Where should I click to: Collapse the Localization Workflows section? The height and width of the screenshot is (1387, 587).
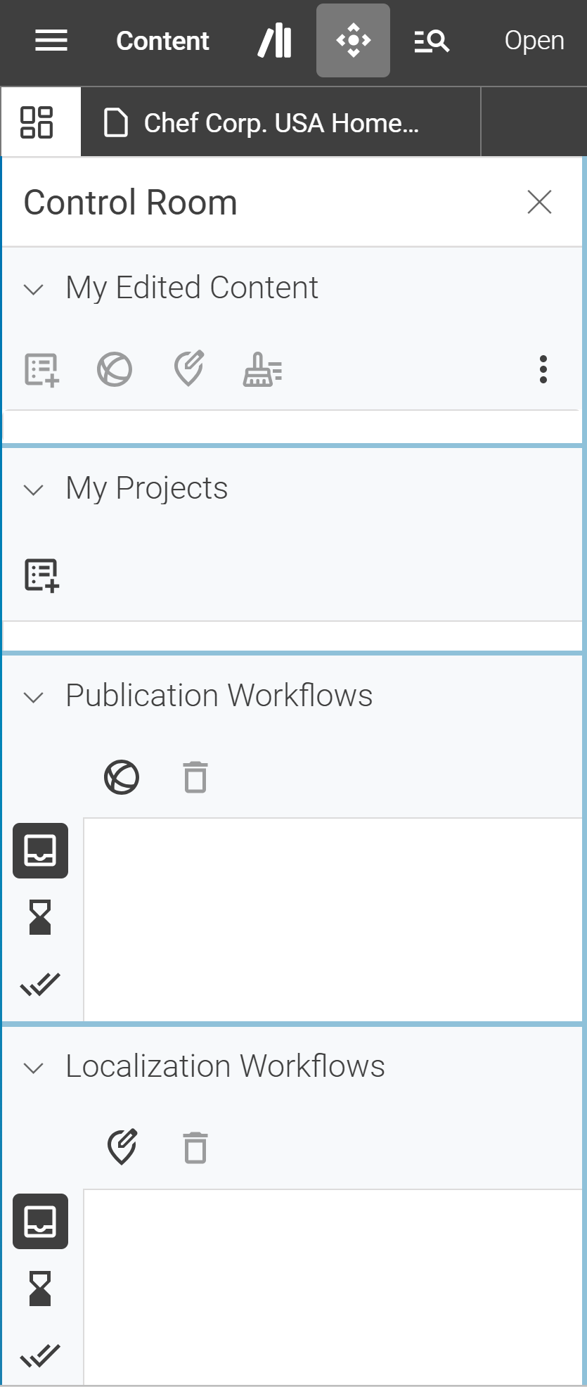[34, 1068]
